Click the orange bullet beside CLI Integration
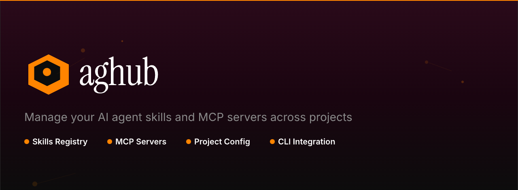The image size is (518, 190). [272, 142]
